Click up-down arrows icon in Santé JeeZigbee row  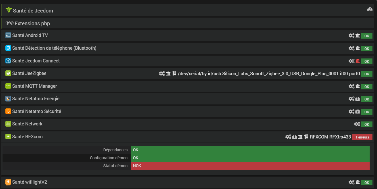pyautogui.click(x=174, y=74)
